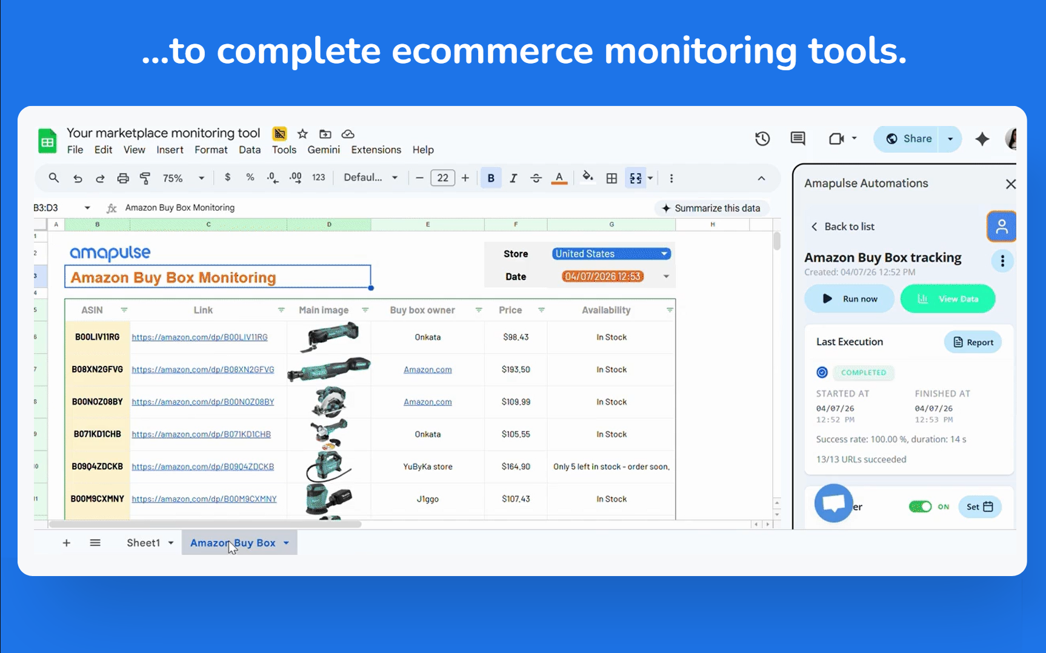Format as percent

pos(250,177)
